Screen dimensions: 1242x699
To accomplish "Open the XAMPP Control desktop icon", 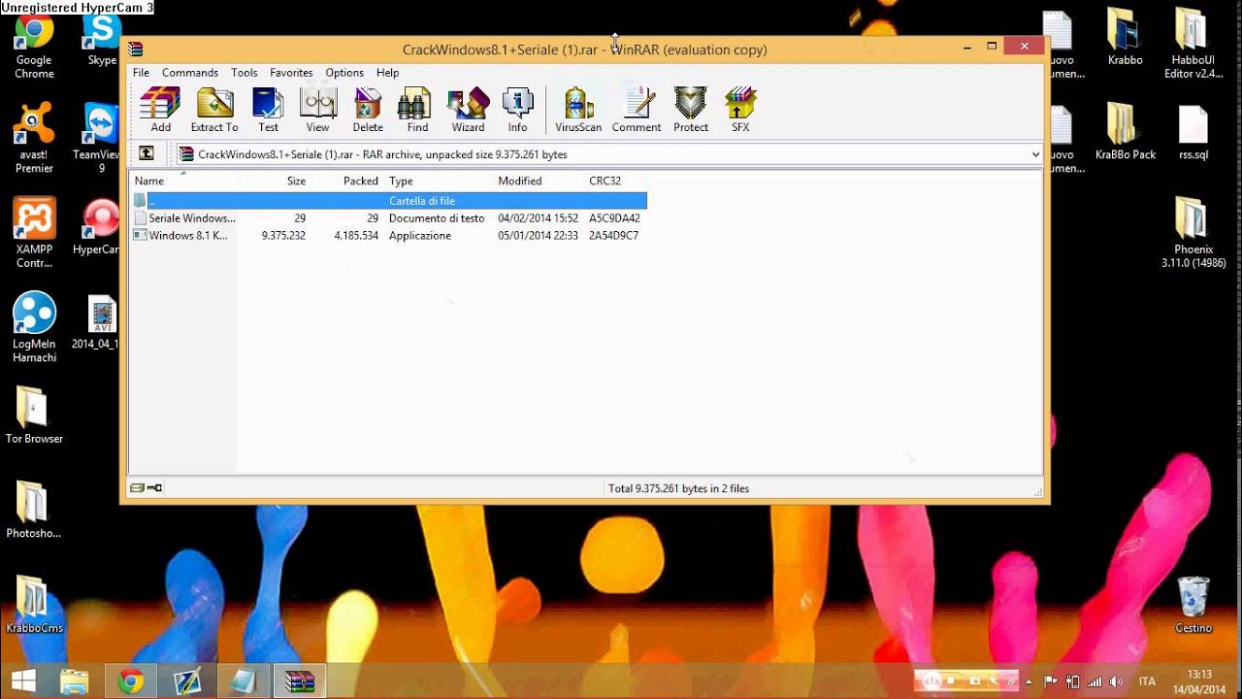I will tap(34, 234).
